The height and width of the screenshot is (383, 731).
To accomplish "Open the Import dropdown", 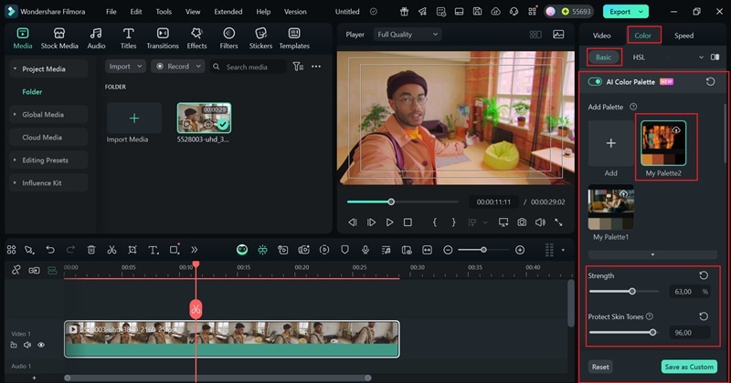I will 125,67.
